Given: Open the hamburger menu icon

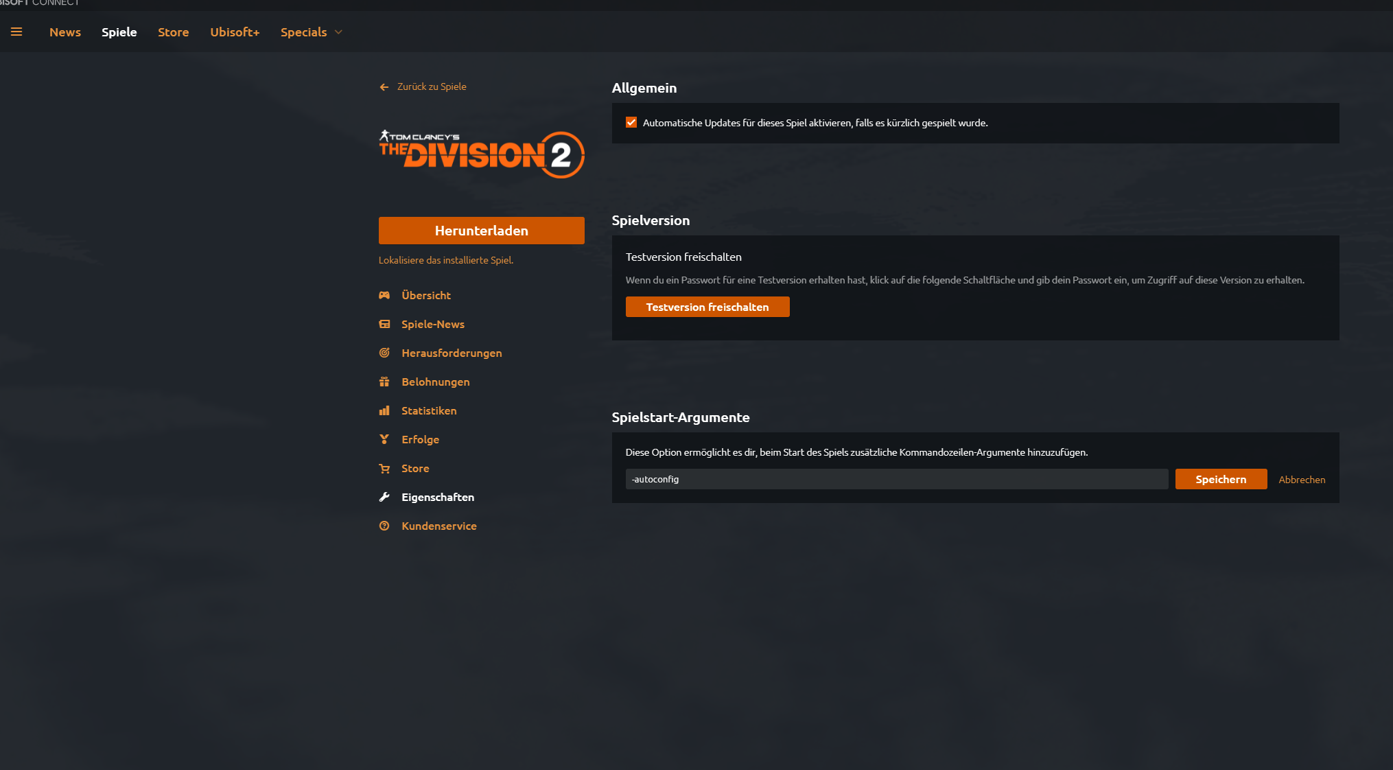Looking at the screenshot, I should 16,32.
